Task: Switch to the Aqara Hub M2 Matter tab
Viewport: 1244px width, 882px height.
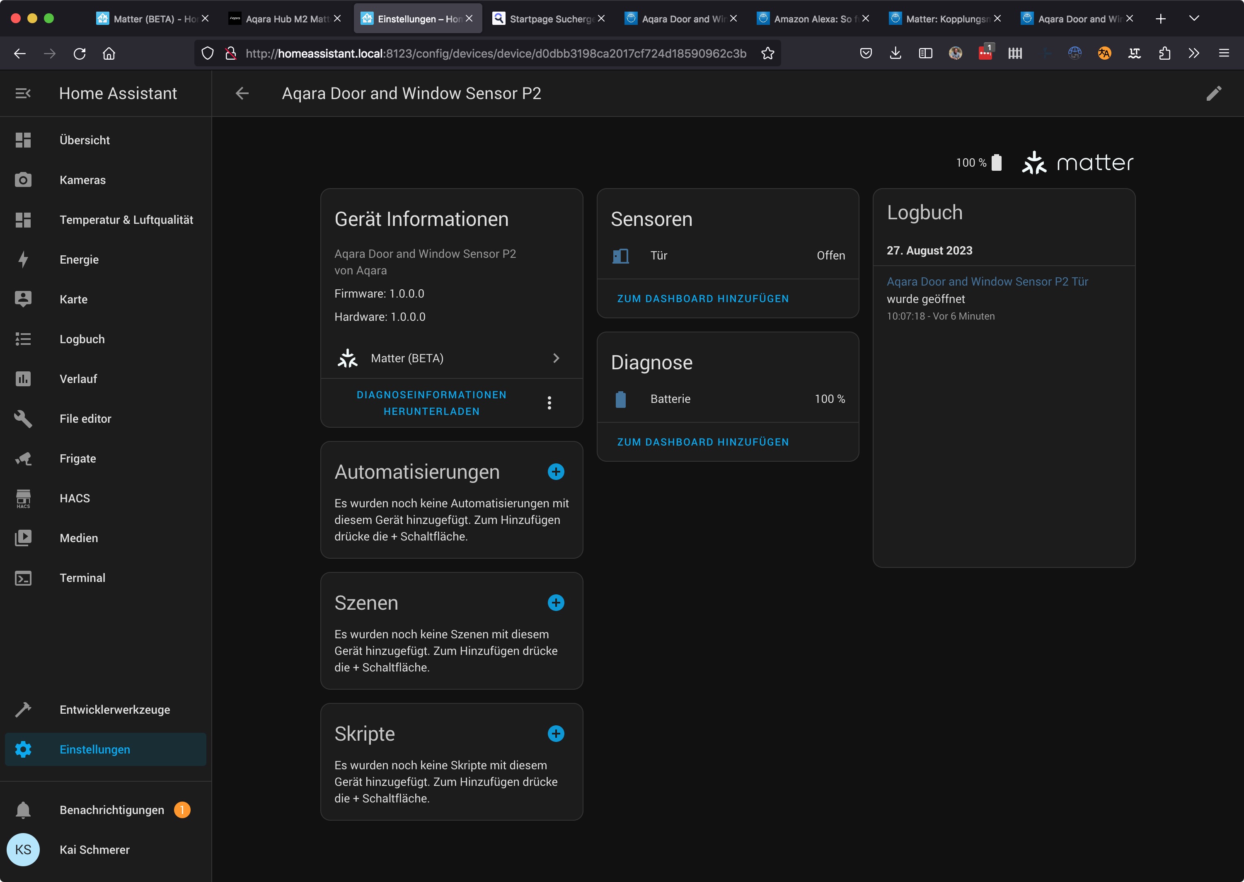Action: coord(286,19)
